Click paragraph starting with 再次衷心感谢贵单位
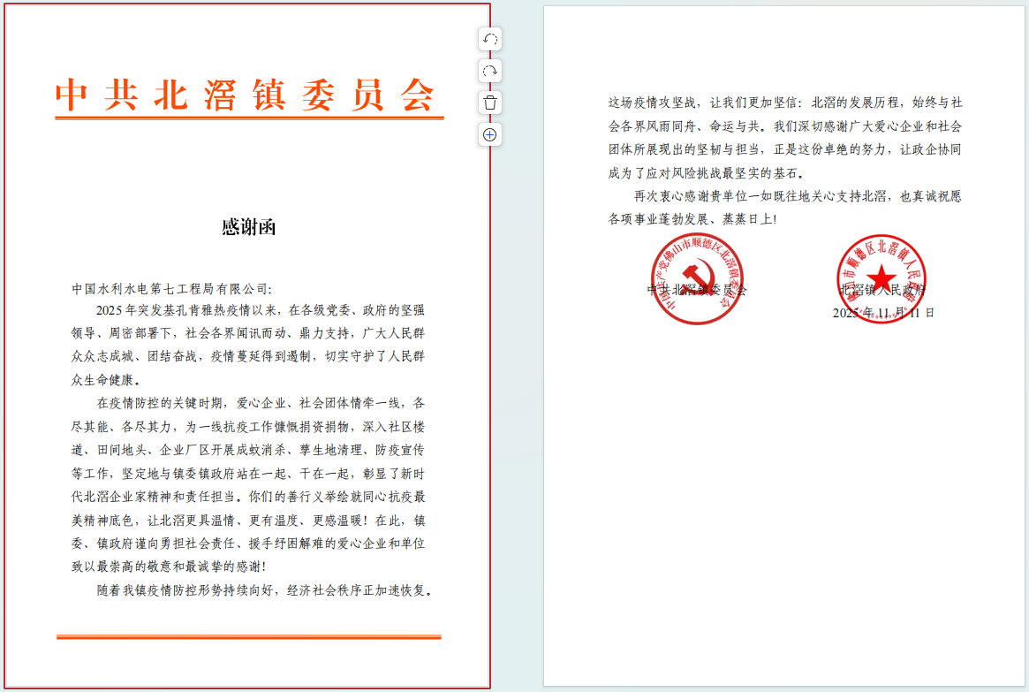The height and width of the screenshot is (692, 1029). tap(784, 207)
